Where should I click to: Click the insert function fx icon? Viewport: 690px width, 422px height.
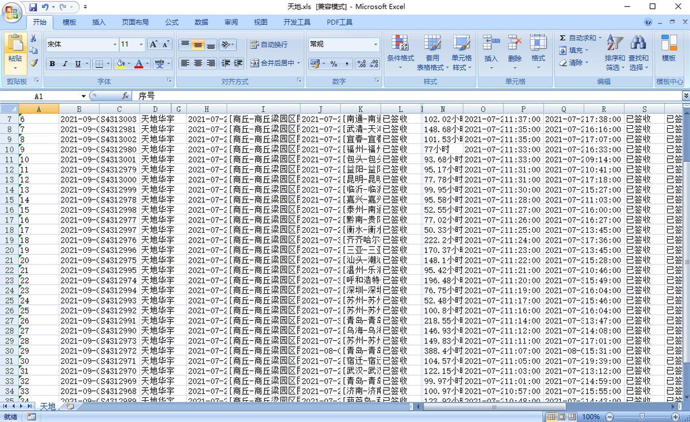[x=125, y=96]
